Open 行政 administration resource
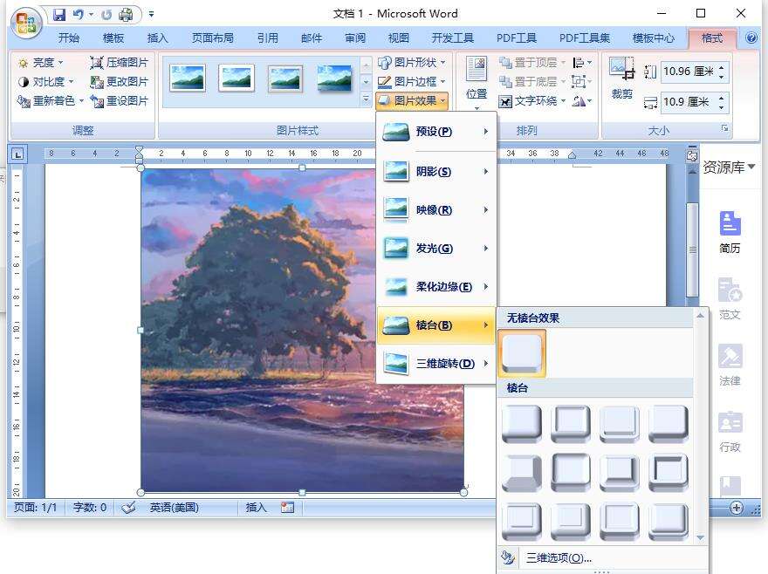The width and height of the screenshot is (768, 574). [730, 431]
